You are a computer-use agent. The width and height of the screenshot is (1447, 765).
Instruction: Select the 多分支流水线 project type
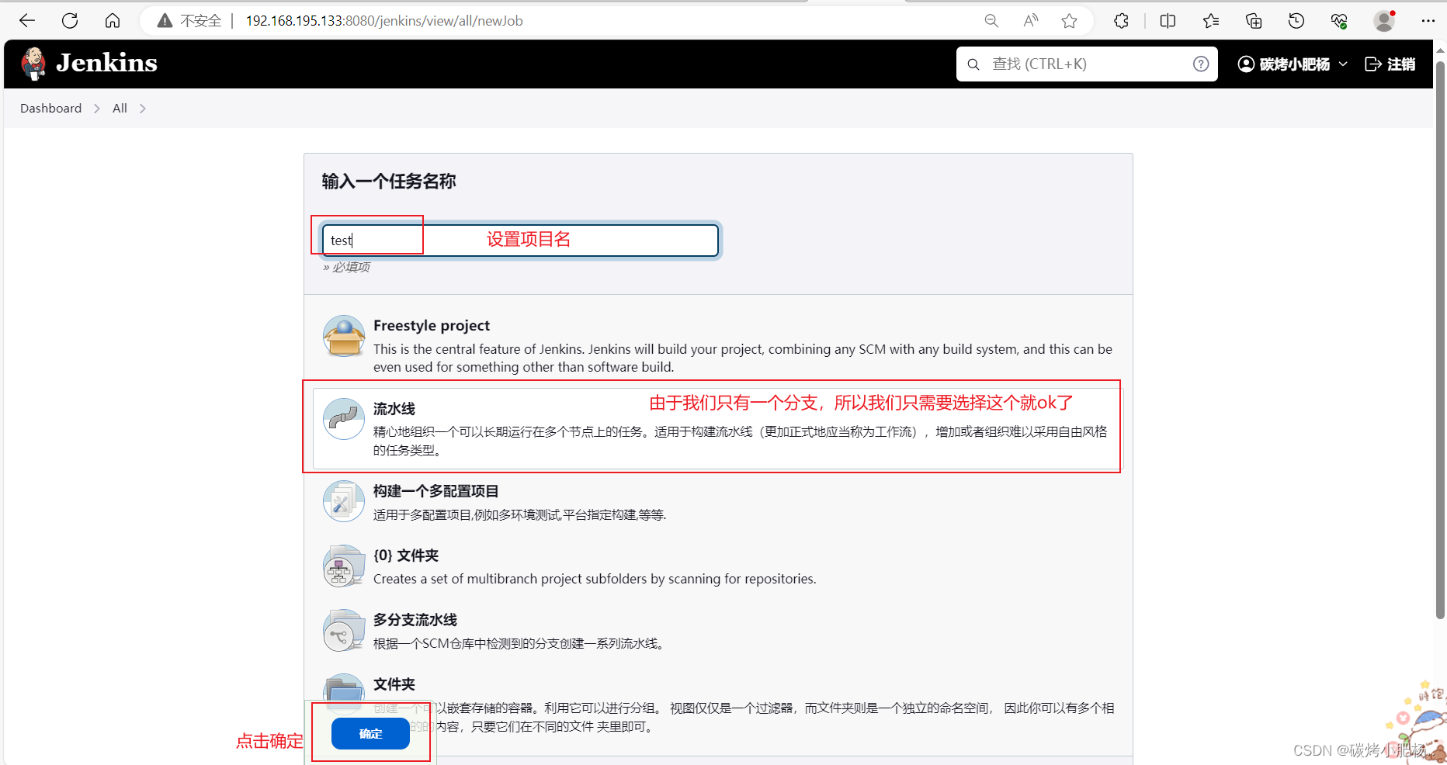[415, 620]
